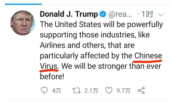Click the word Chinese in the tweet

(x=148, y=56)
